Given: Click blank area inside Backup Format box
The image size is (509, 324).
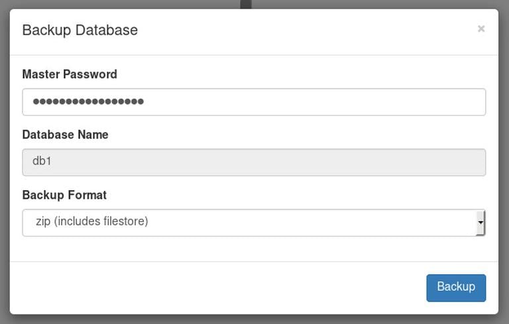Looking at the screenshot, I should [318, 223].
